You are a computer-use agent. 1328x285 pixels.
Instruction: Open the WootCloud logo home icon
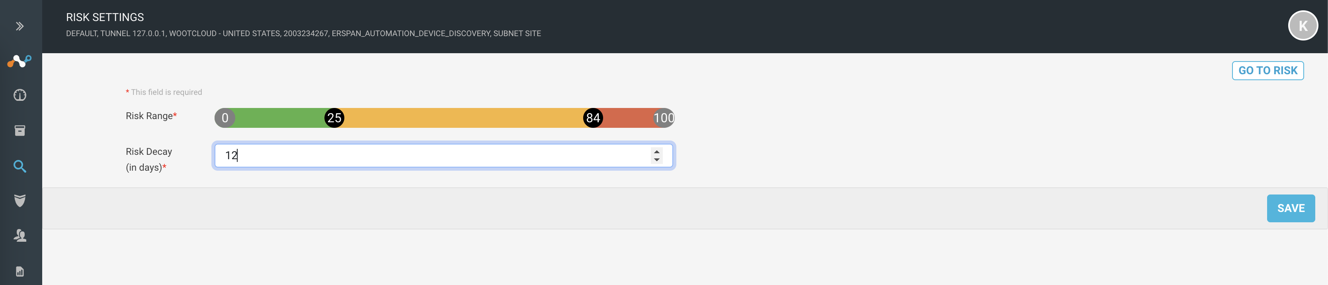20,61
